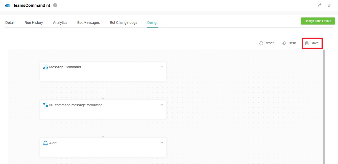Open Message Command three-dot menu

pyautogui.click(x=161, y=67)
